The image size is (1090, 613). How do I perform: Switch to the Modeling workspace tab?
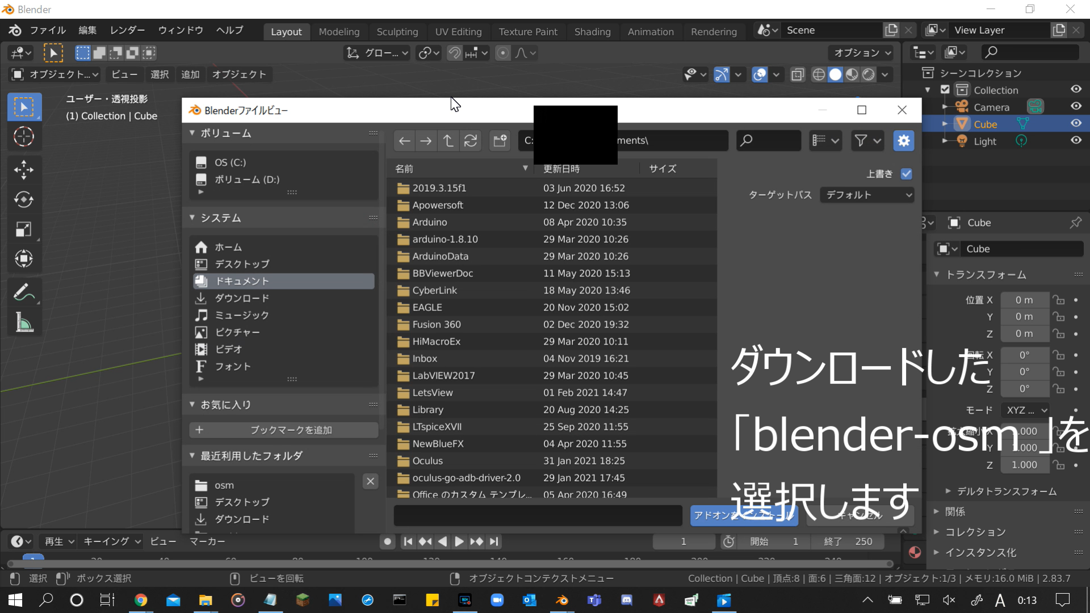pyautogui.click(x=339, y=32)
